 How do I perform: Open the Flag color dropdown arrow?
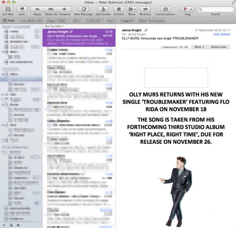[x=191, y=9]
